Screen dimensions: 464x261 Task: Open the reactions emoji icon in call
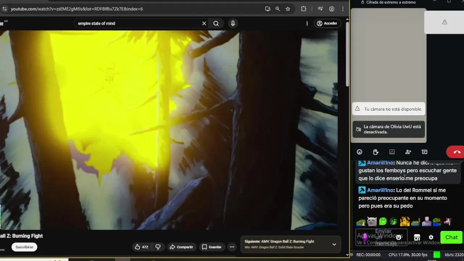pyautogui.click(x=360, y=152)
